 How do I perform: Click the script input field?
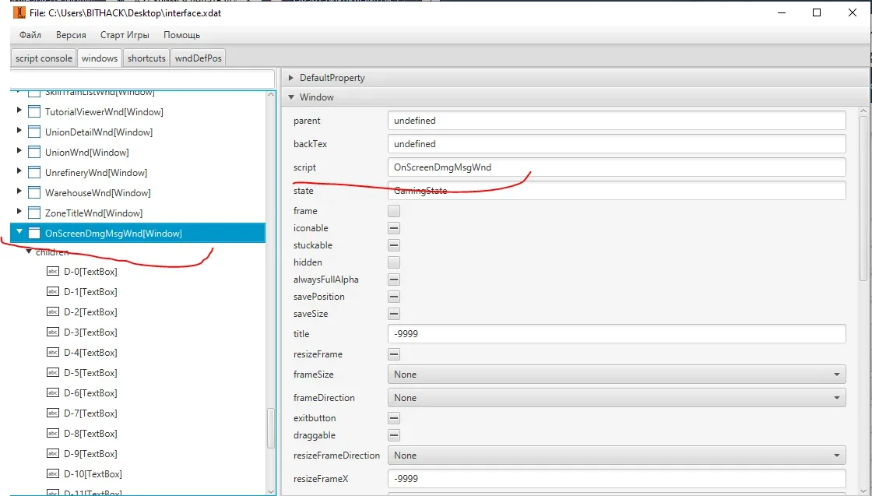[x=616, y=167]
